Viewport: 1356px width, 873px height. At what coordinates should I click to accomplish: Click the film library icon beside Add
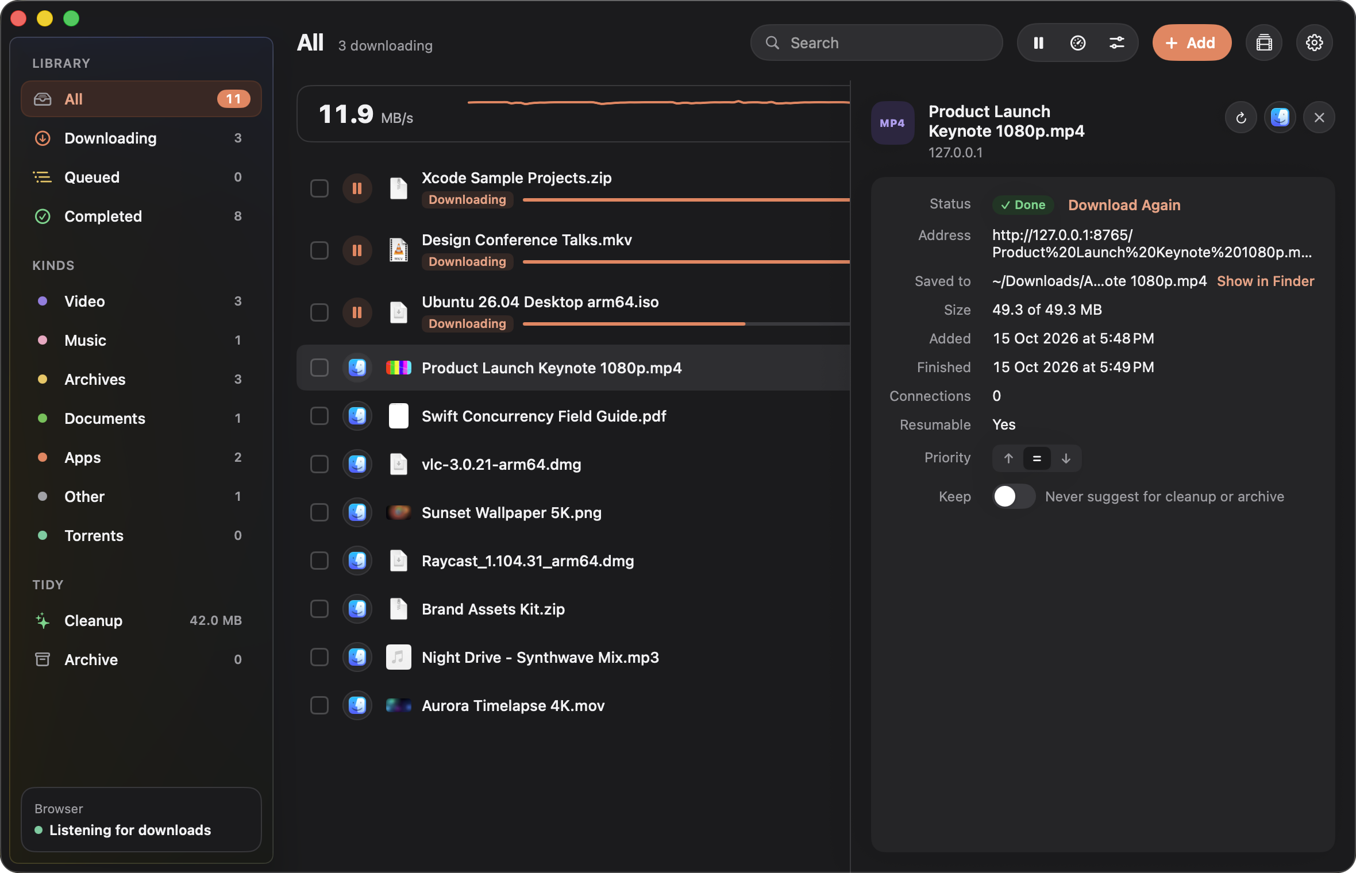(x=1263, y=43)
